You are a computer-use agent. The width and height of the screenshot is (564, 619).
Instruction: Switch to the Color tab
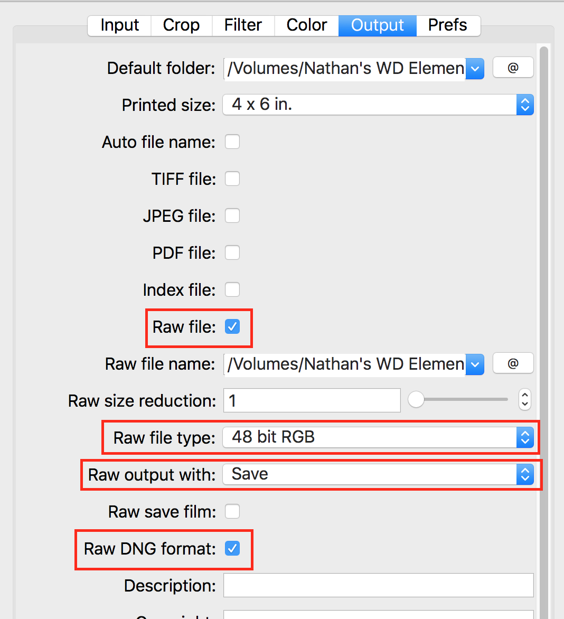pos(306,25)
